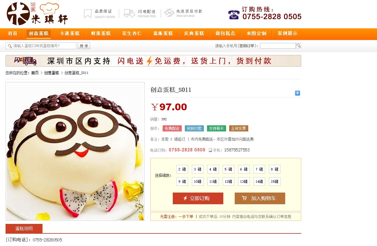Switch to the 蛋糕说明 tab

click(x=24, y=228)
